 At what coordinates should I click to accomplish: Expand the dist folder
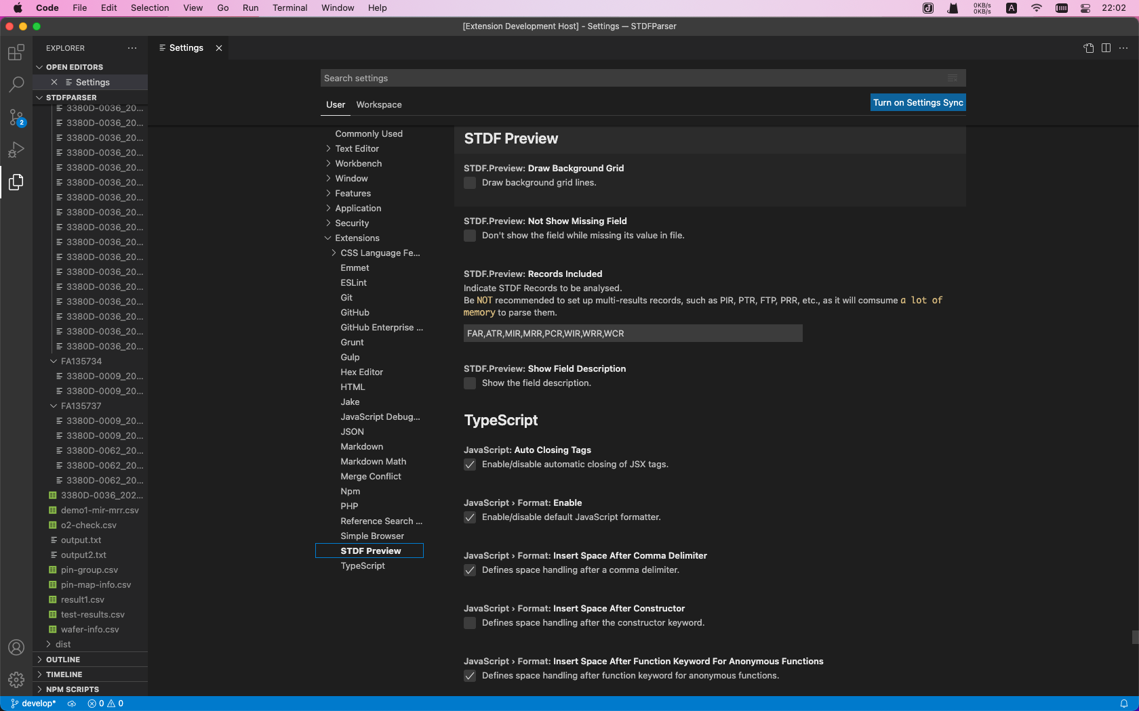pos(48,645)
